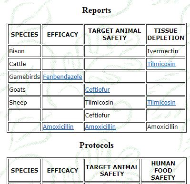Click the Reports heading
The height and width of the screenshot is (184, 190).
(x=97, y=10)
